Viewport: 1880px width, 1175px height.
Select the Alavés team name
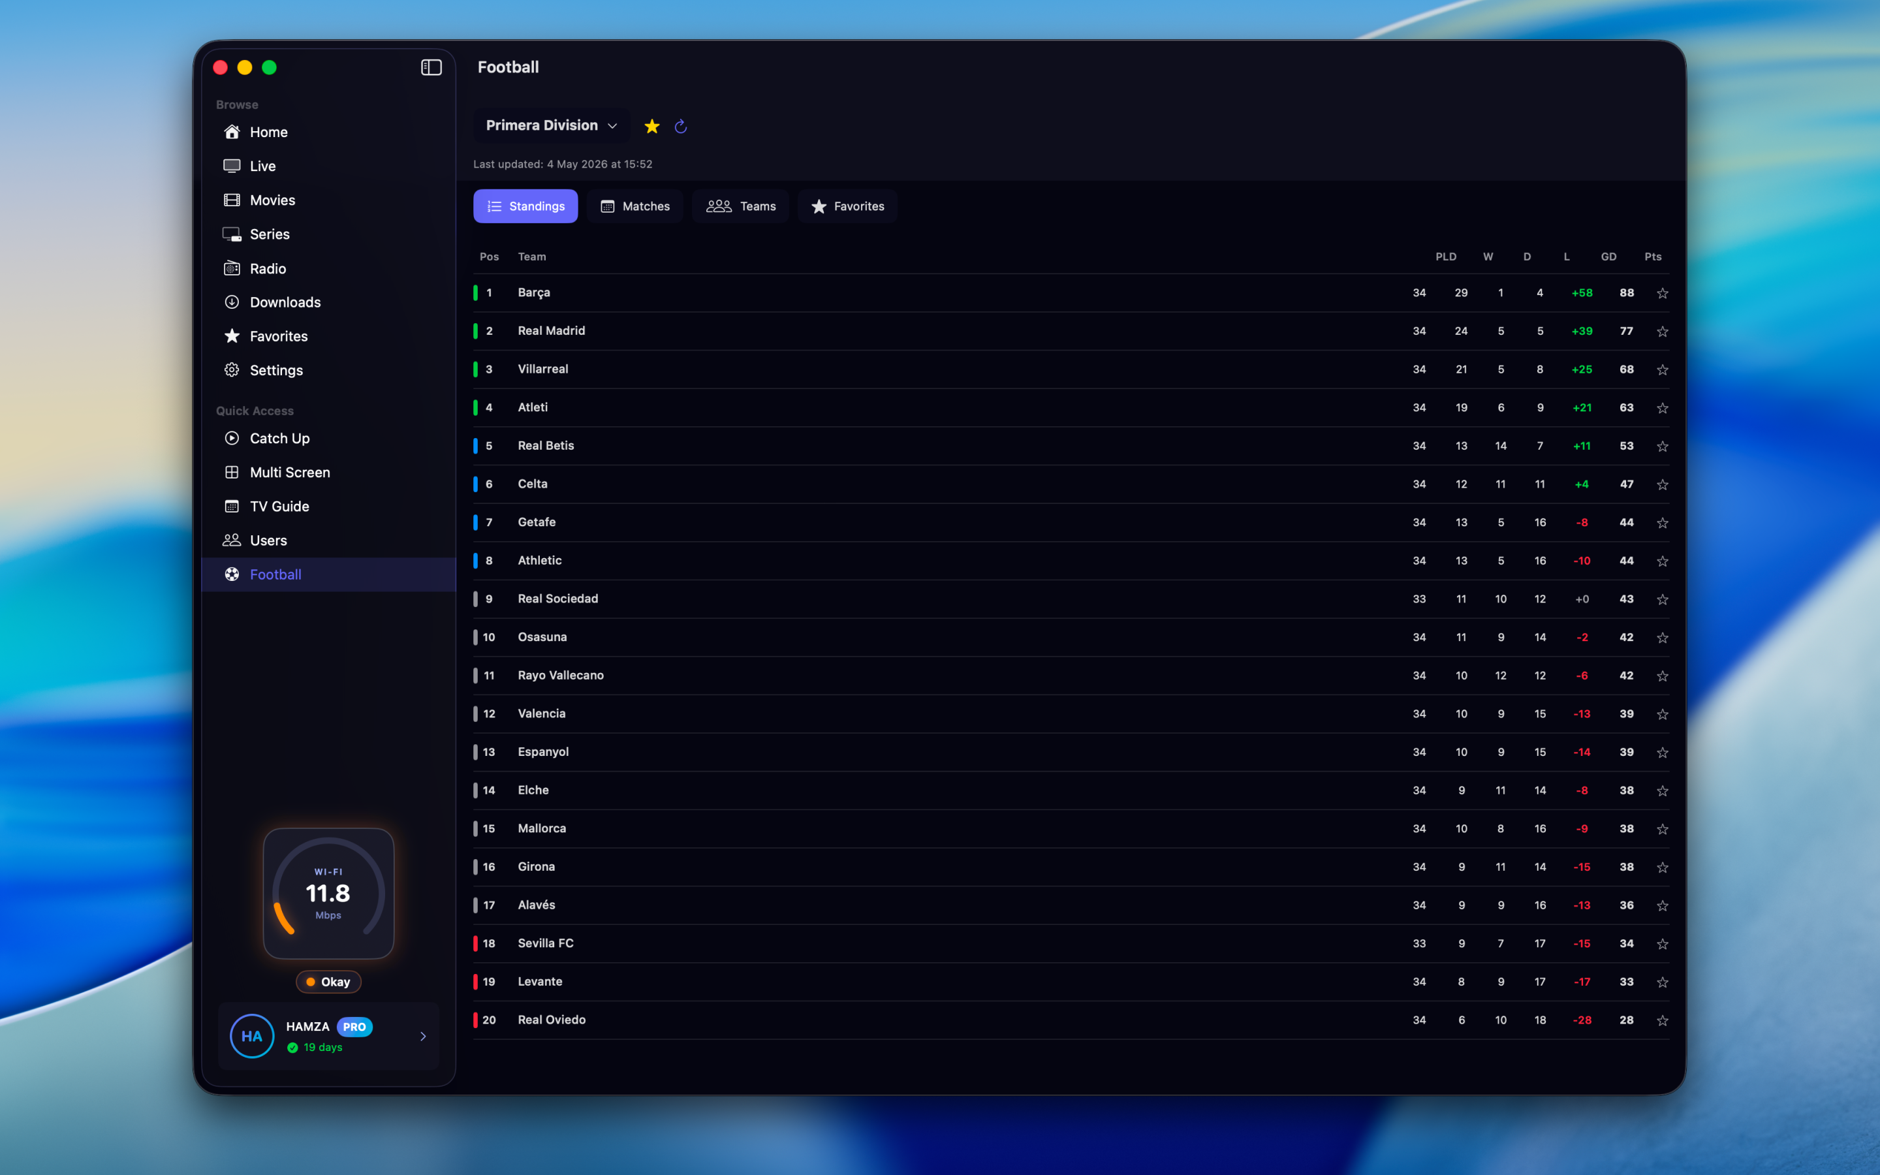coord(537,905)
